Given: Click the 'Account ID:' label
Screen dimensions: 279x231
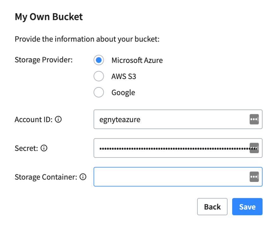Looking at the screenshot, I should [x=34, y=119].
